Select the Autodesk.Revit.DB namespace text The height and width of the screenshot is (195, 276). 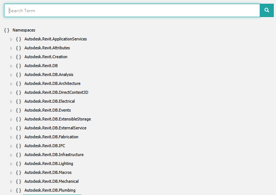click(x=41, y=66)
